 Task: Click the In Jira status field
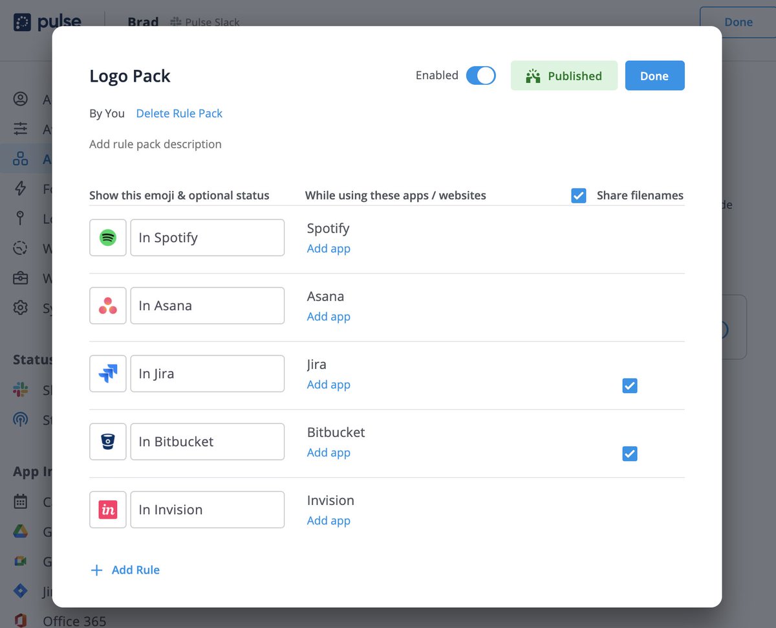tap(208, 374)
